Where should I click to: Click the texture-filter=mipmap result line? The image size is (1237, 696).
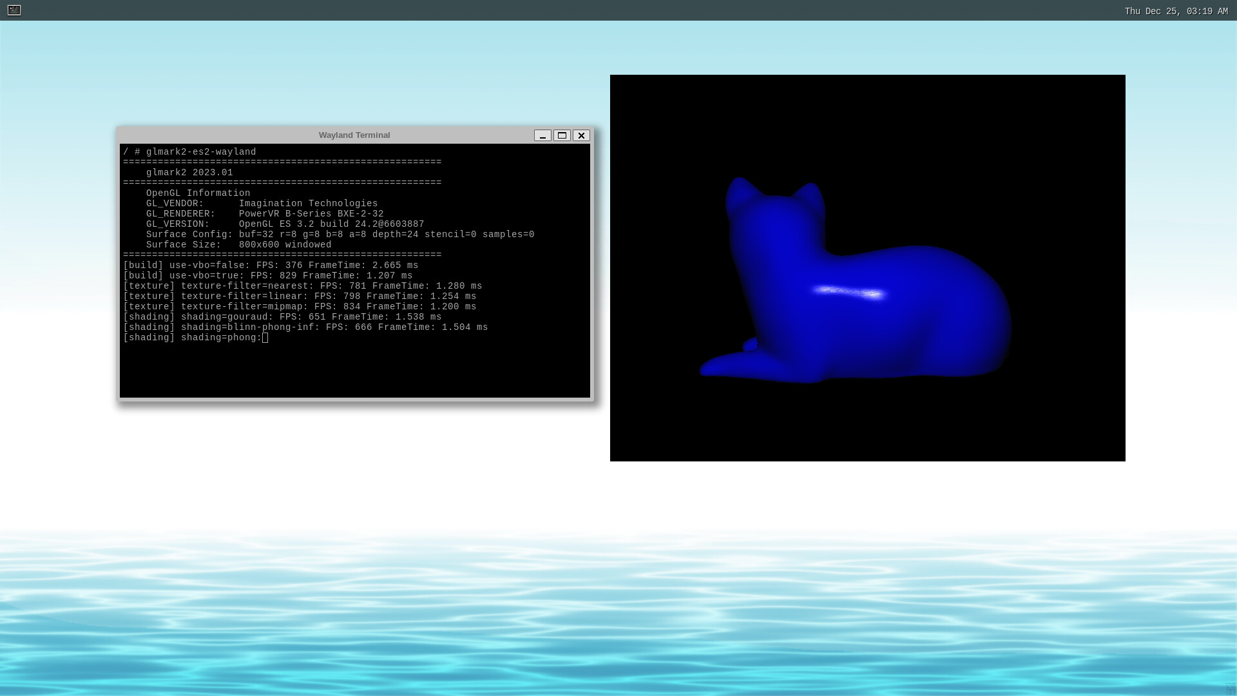click(300, 307)
